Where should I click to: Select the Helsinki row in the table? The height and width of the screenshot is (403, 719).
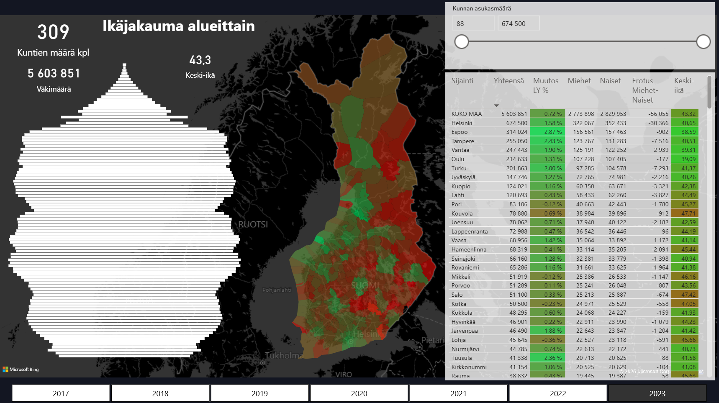[x=462, y=123]
